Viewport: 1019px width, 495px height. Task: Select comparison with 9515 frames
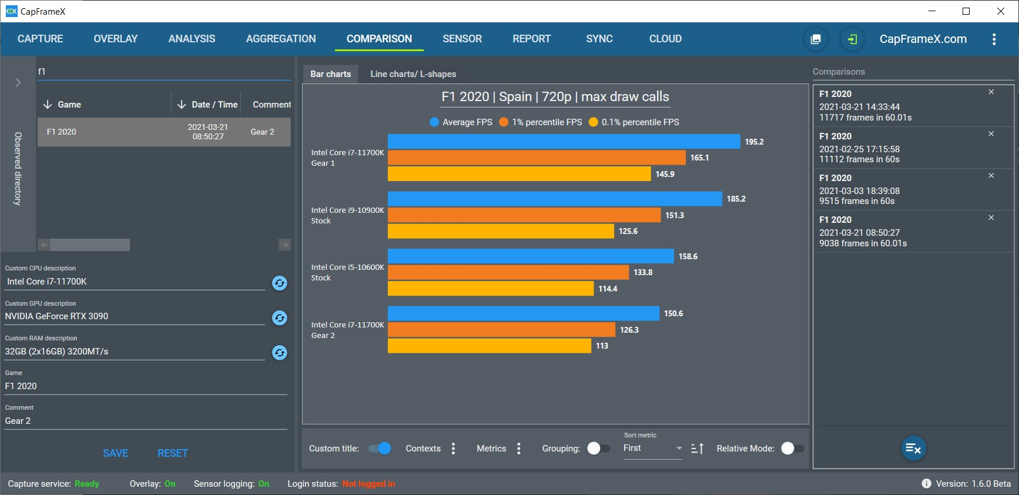(x=913, y=189)
